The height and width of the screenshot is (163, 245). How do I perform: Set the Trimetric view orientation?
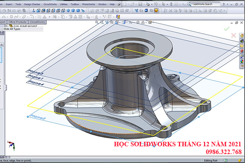(x=73, y=11)
